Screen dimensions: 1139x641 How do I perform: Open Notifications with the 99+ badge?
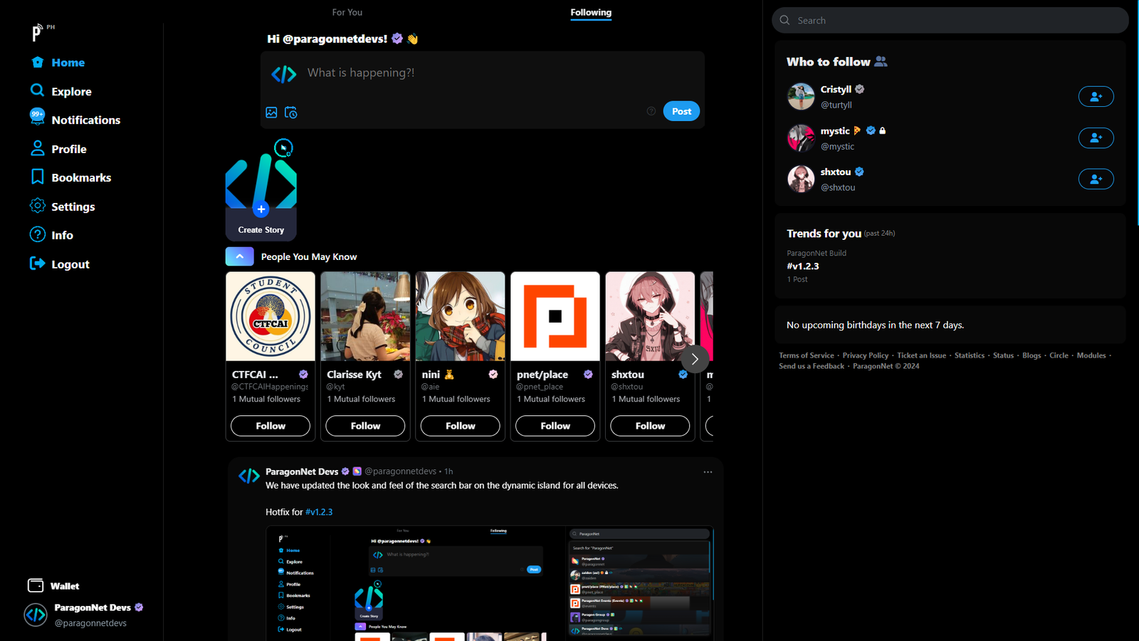pyautogui.click(x=38, y=118)
